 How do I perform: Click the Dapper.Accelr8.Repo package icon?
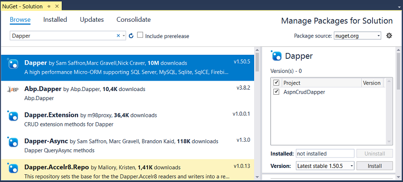point(13,168)
